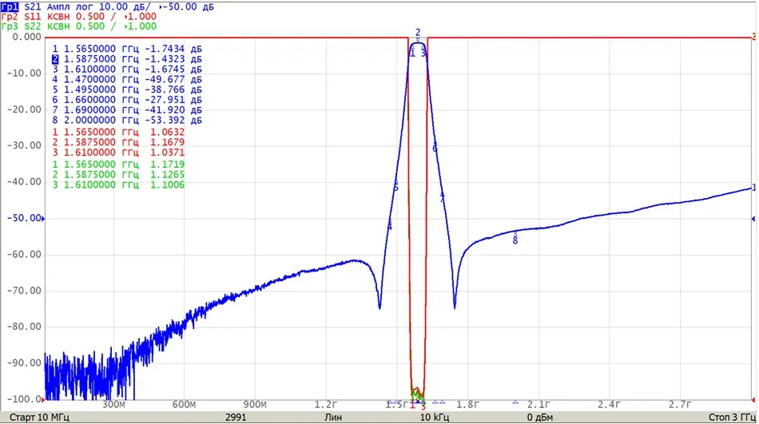
Task: Click the red reference position arrow at bottom-left
Action: click(x=43, y=400)
